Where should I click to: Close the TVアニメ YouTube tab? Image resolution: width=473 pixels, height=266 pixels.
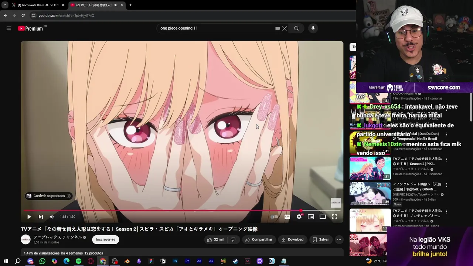click(122, 5)
